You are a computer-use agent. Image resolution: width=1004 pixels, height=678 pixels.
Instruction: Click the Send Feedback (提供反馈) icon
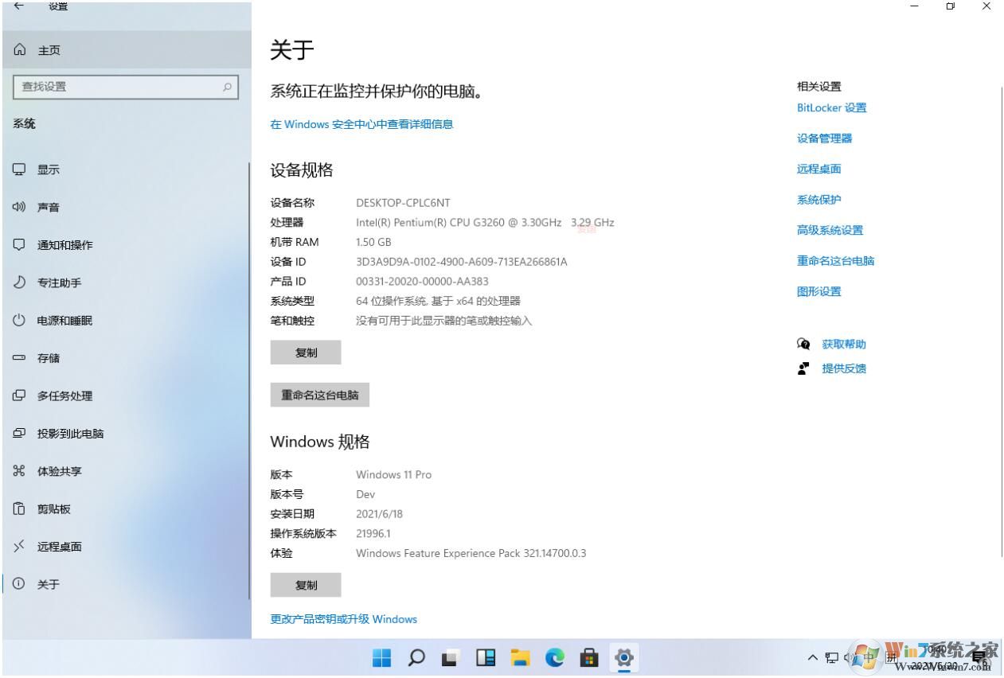pos(803,368)
